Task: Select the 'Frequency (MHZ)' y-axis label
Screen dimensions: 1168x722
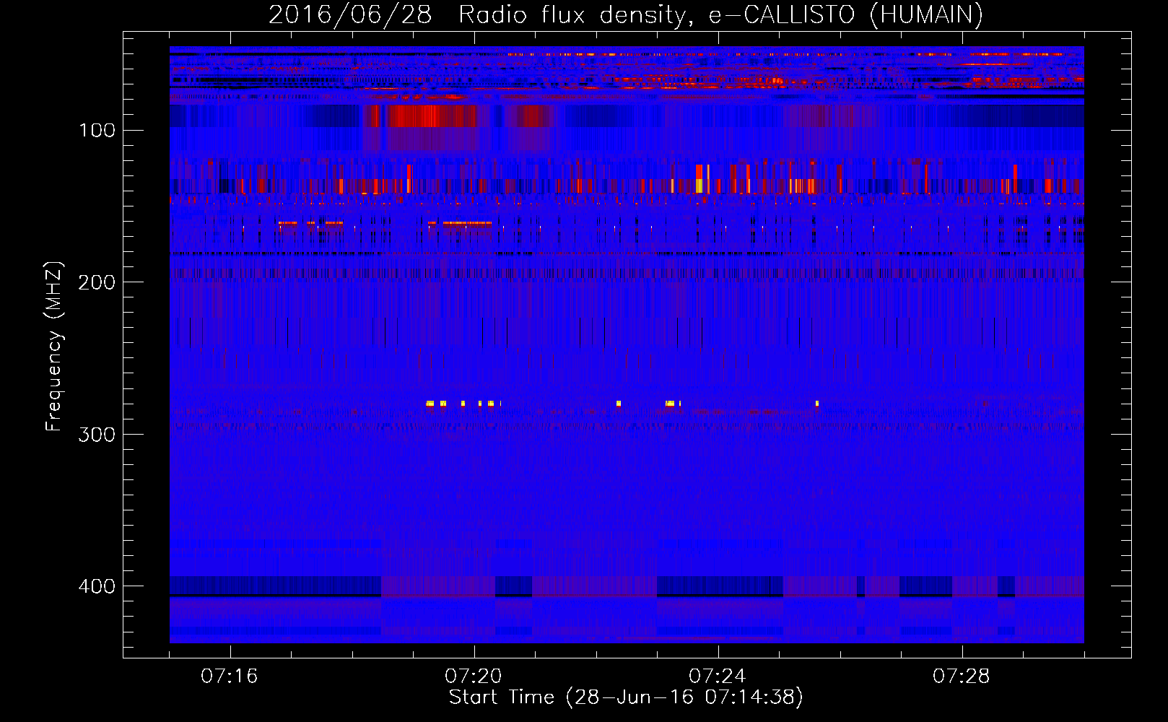Action: click(54, 347)
